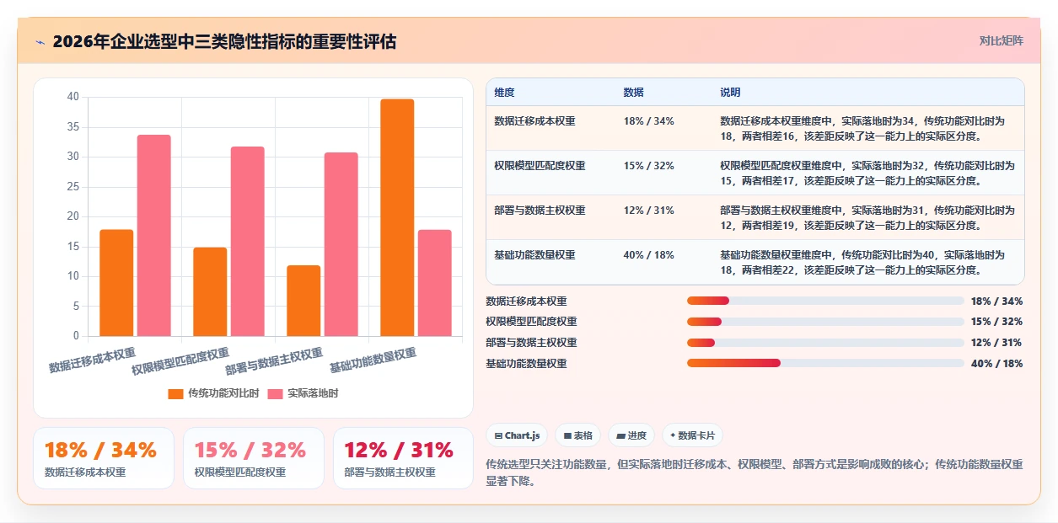Click table row cell 权限模型匹配度权重
This screenshot has width=1058, height=523.
point(540,166)
